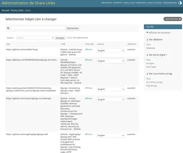
Task: Click the eye icon beside Afficher les nombres
Action: 147,33
